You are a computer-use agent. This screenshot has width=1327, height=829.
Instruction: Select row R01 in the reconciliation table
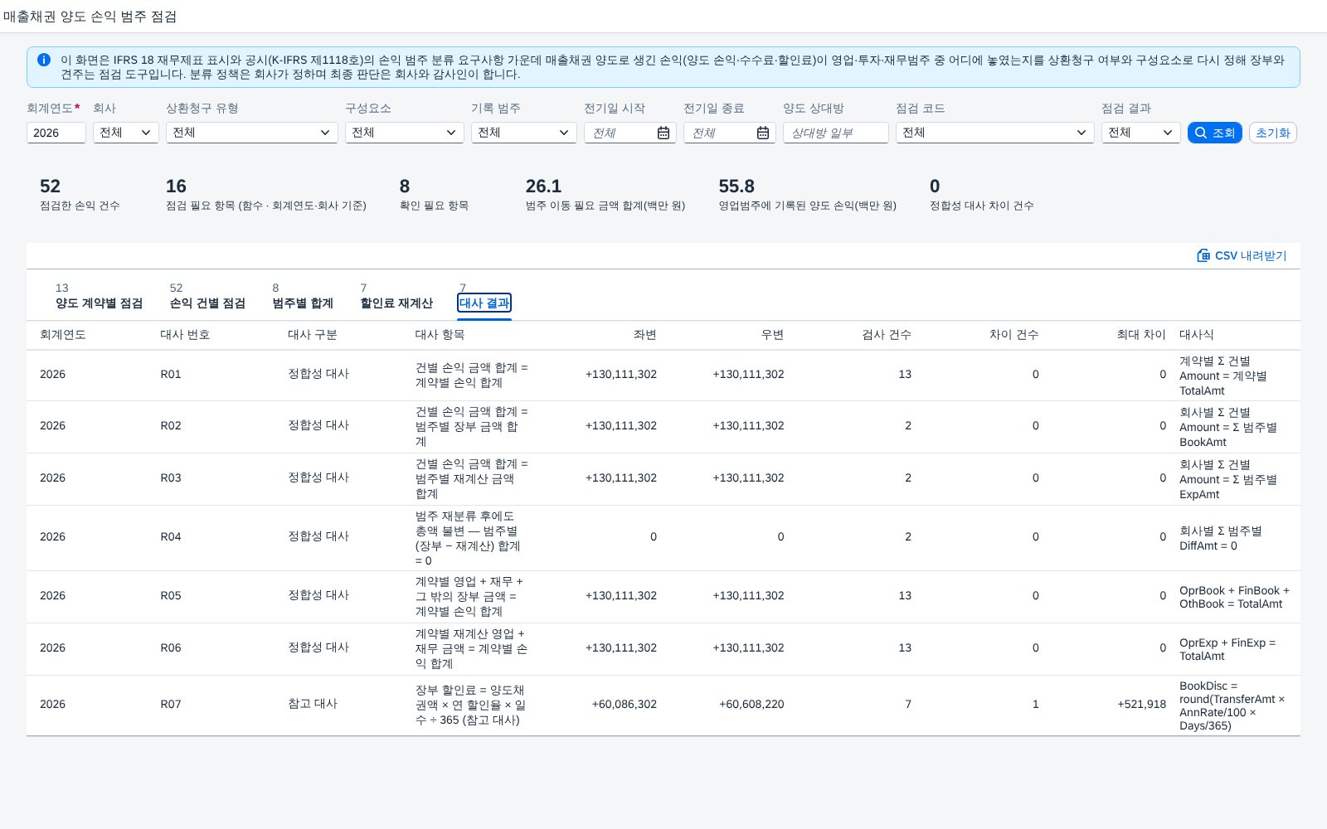pos(663,375)
